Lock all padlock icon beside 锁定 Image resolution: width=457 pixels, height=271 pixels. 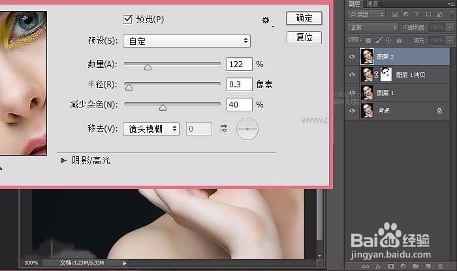click(399, 40)
